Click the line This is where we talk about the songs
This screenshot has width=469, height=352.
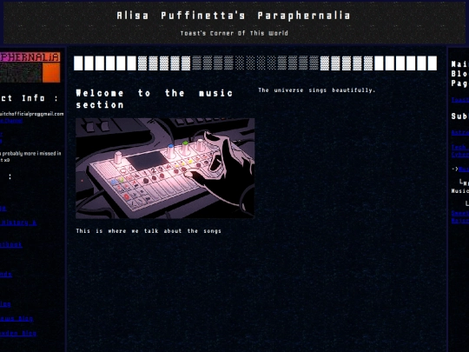[149, 231]
